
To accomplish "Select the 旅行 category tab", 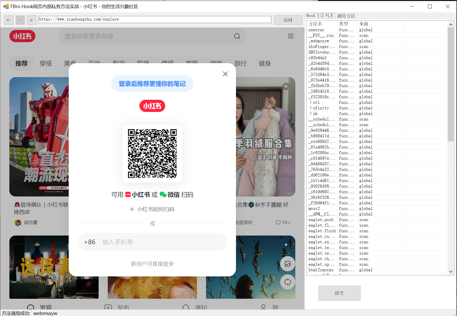I will tap(241, 63).
